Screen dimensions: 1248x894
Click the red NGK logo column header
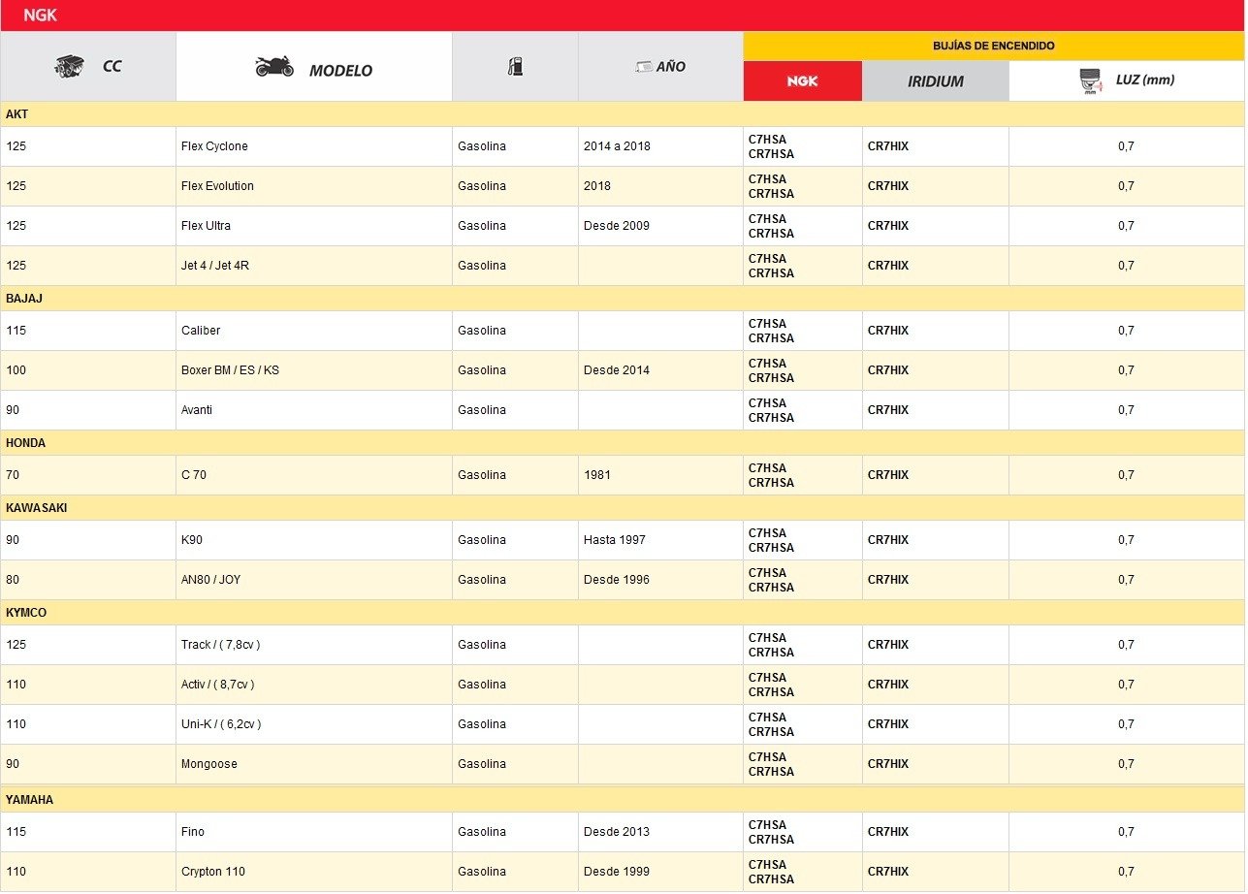pos(802,80)
